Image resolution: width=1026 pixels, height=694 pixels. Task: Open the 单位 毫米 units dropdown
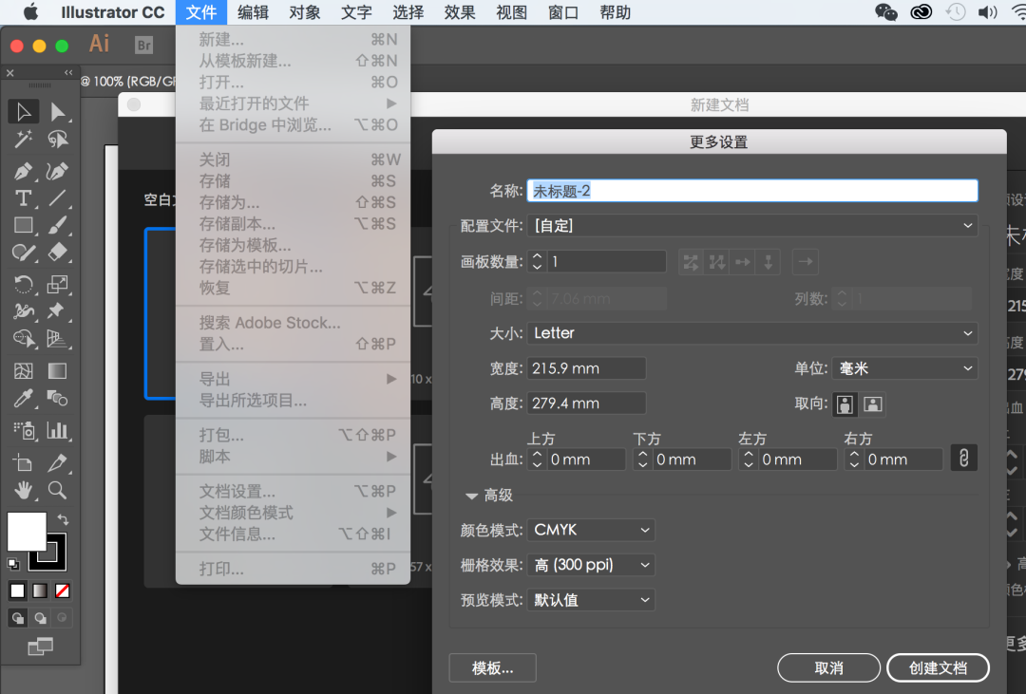[905, 368]
